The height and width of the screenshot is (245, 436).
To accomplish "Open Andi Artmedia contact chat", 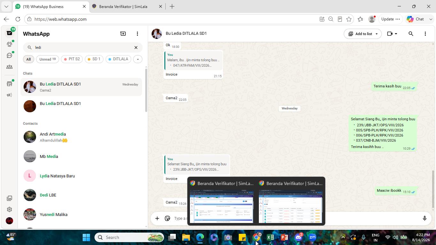I will pyautogui.click(x=81, y=137).
